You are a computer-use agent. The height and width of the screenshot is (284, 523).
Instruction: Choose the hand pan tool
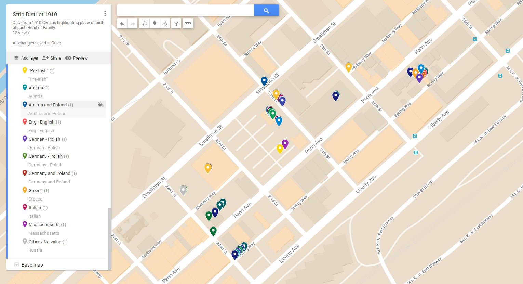(144, 23)
